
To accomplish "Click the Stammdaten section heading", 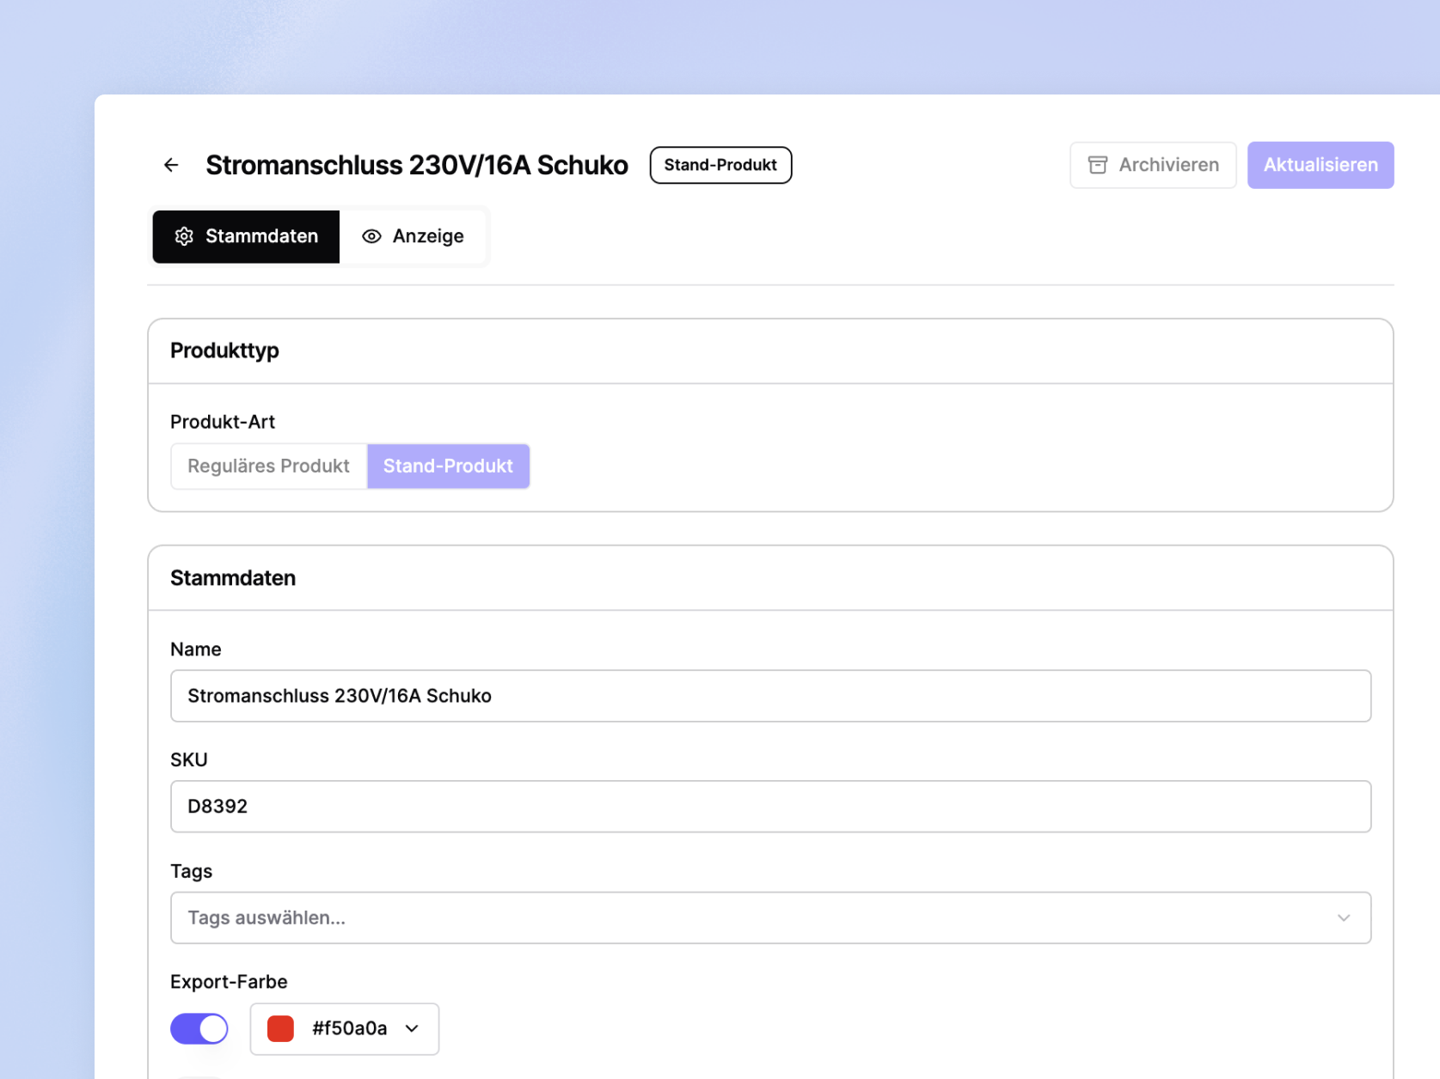I will (233, 578).
